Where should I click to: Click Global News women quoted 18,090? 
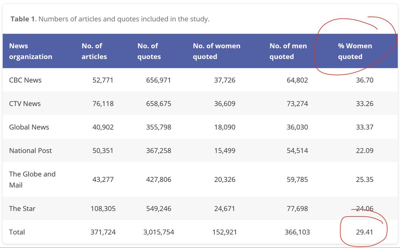pyautogui.click(x=225, y=127)
